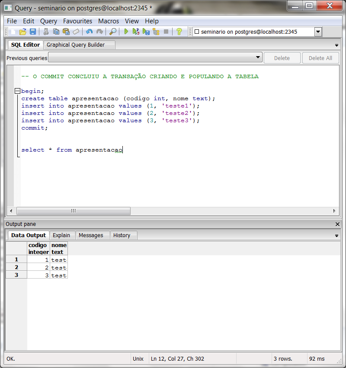Open the Edit menu
Screen dimensions: 346x368
(29, 21)
